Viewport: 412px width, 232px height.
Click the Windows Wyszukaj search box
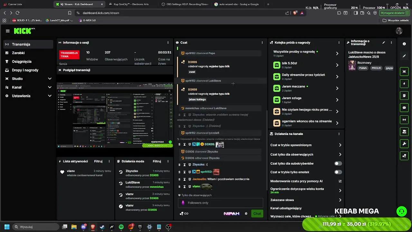pos(36,227)
